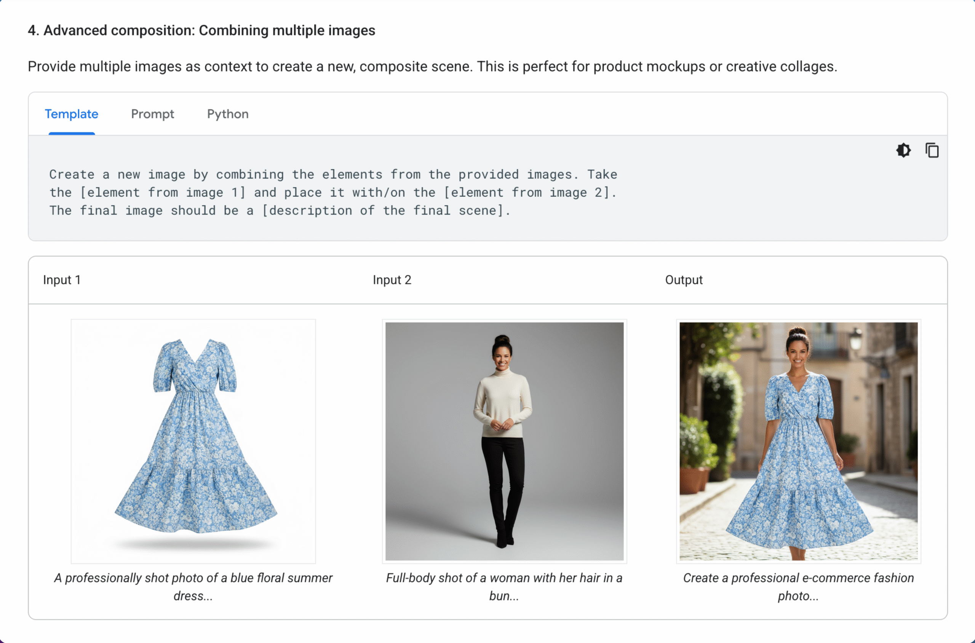Open the Prompt tab
The height and width of the screenshot is (643, 975).
(153, 114)
